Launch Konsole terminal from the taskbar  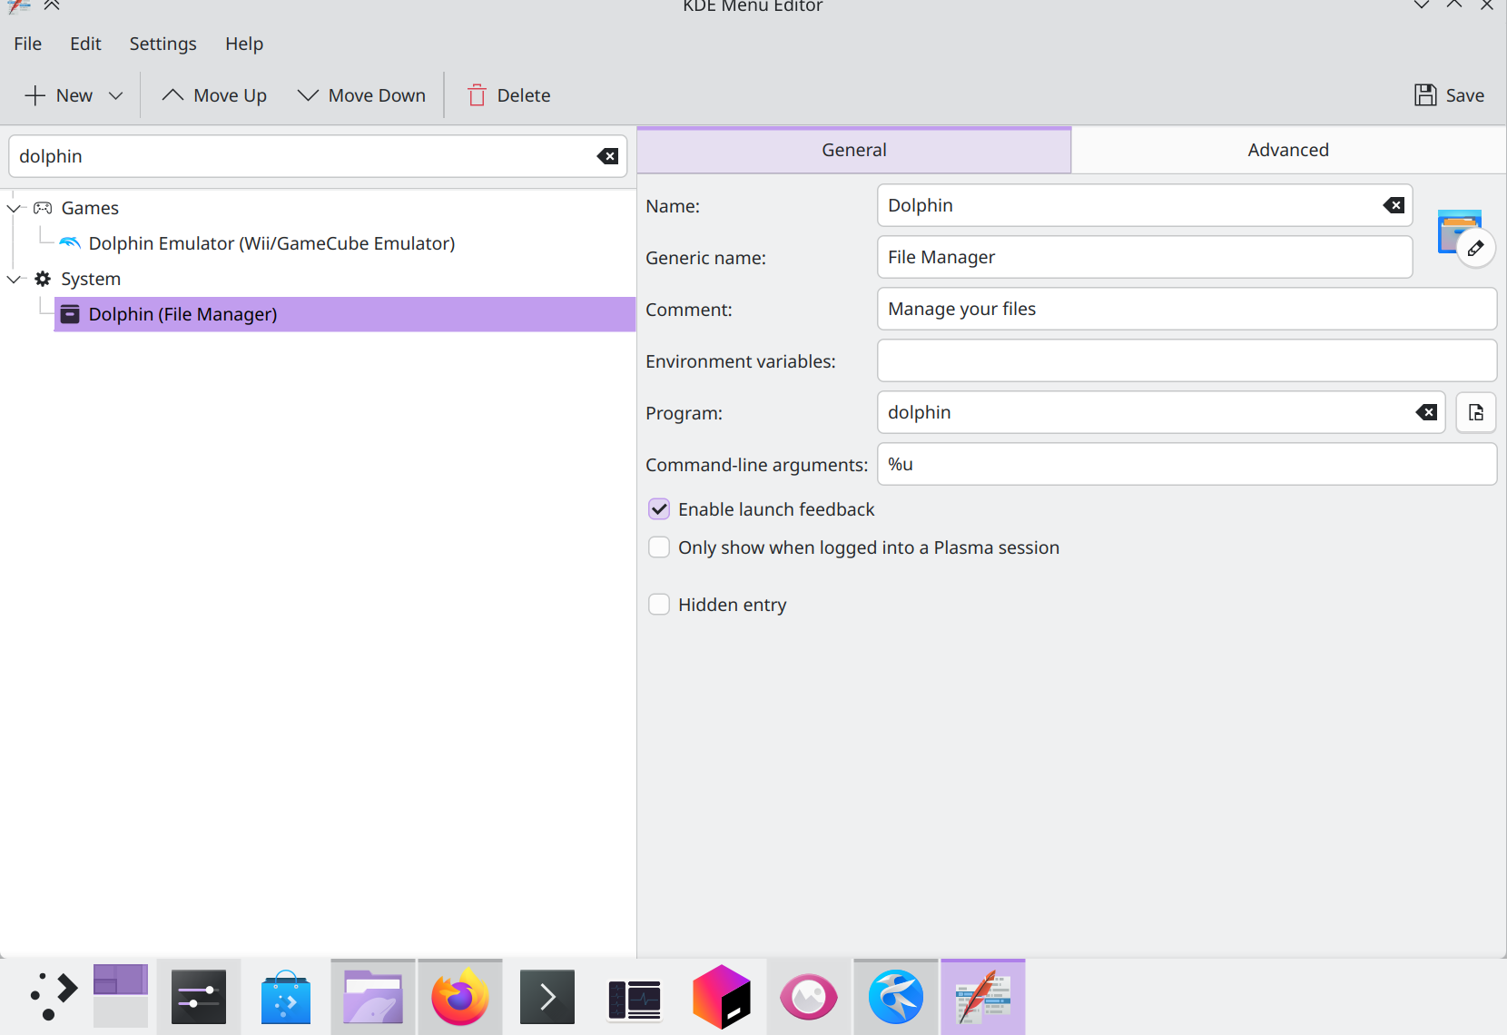click(x=547, y=996)
